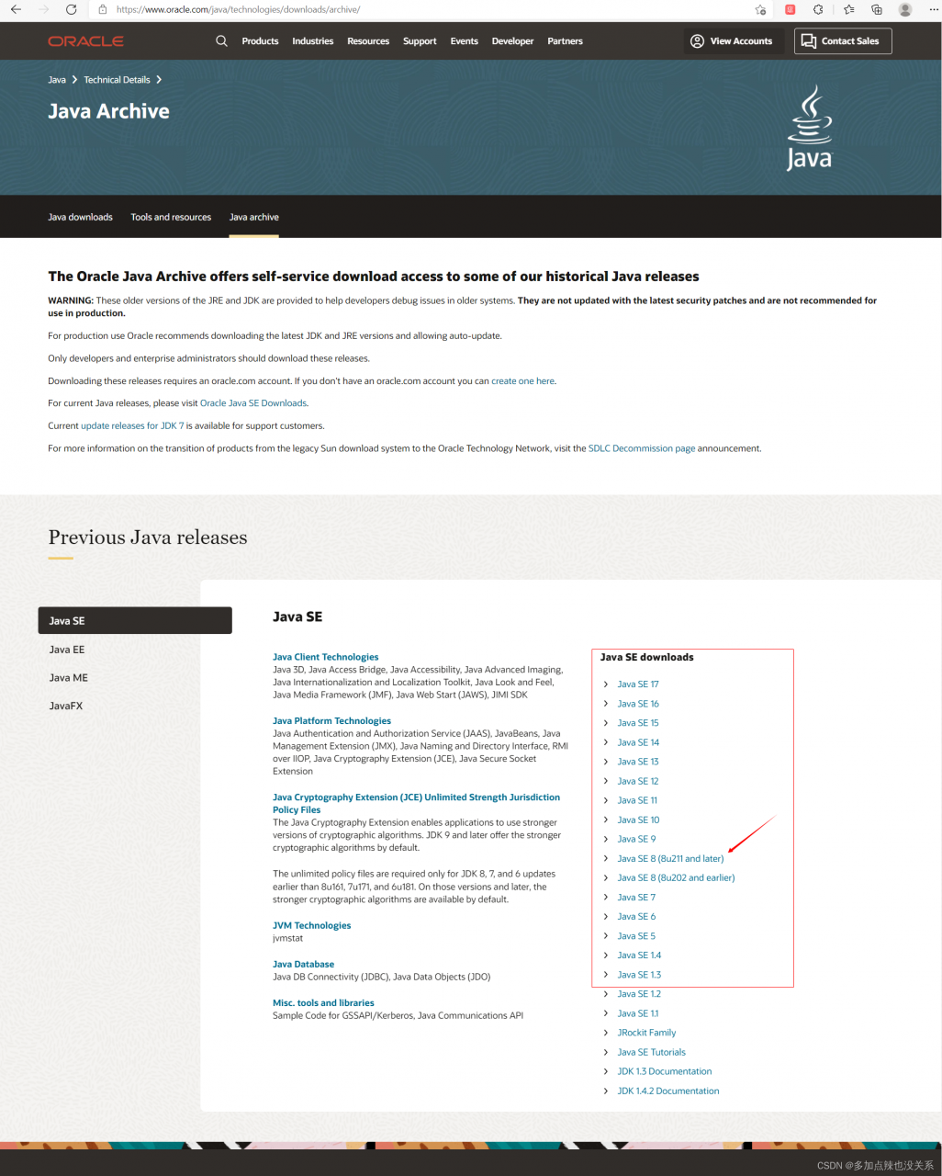The width and height of the screenshot is (942, 1176).
Task: Open JVM Technologies link
Action: click(x=312, y=925)
